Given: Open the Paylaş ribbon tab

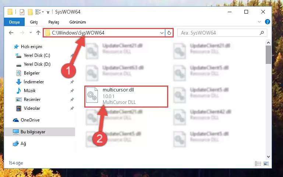Looking at the screenshot, I should click(x=54, y=22).
